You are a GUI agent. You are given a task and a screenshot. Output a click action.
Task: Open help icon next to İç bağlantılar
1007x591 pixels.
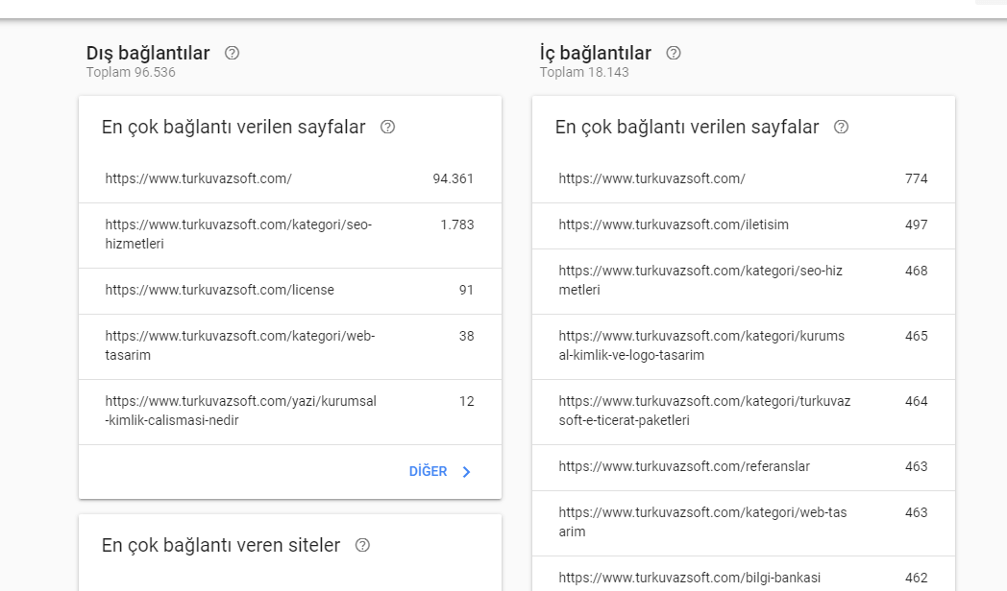tap(673, 53)
